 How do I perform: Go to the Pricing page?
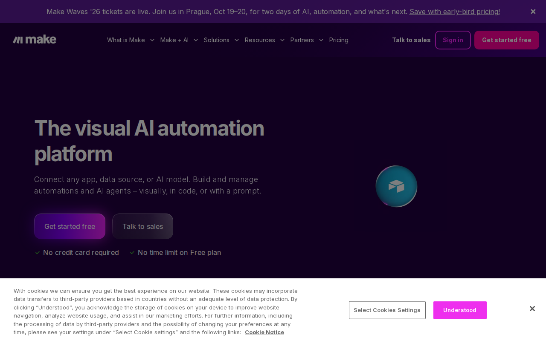[x=339, y=40]
